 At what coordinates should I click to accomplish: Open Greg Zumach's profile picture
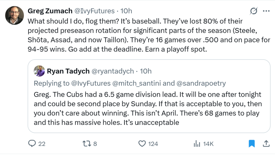coord(14,15)
